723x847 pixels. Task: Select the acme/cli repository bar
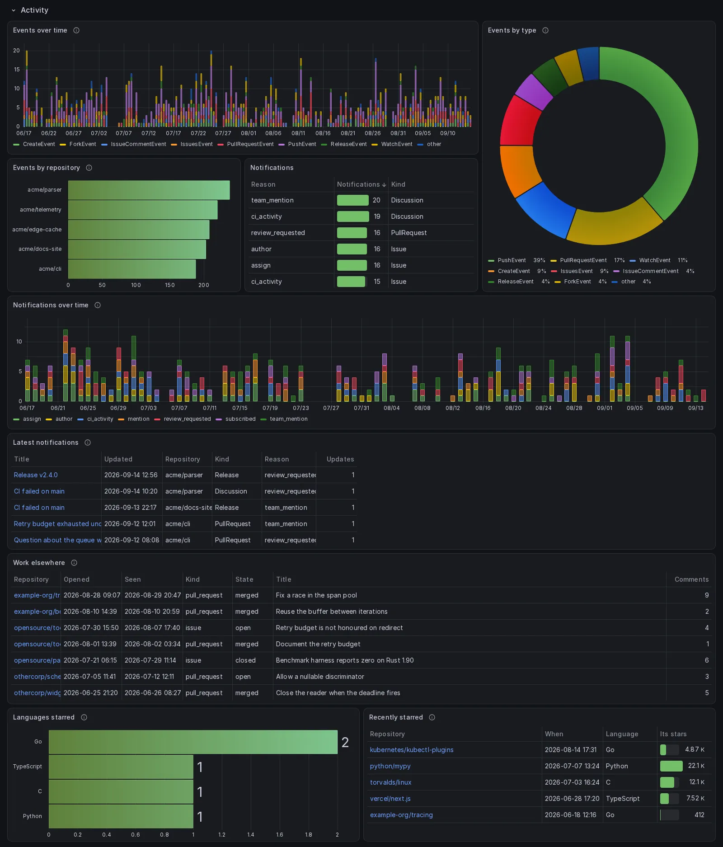coord(132,269)
